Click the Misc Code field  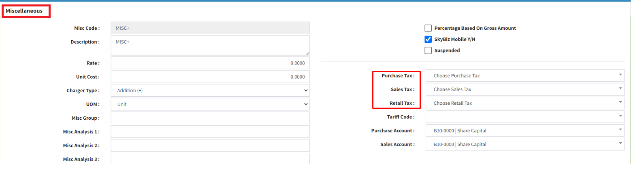pyautogui.click(x=210, y=28)
